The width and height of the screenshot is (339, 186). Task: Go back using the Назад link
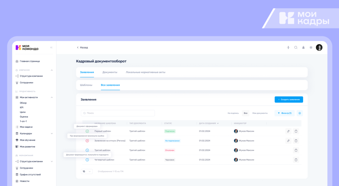82,47
